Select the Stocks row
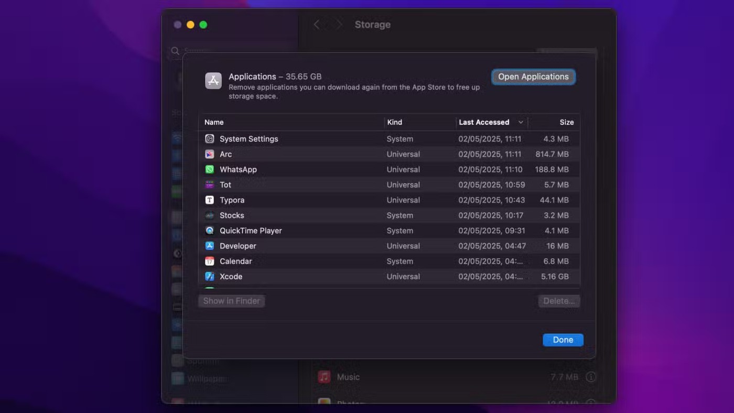734x413 pixels. click(x=388, y=215)
